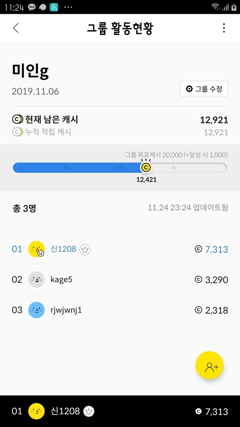
Task: Tap the yellow add member button
Action: [x=210, y=367]
